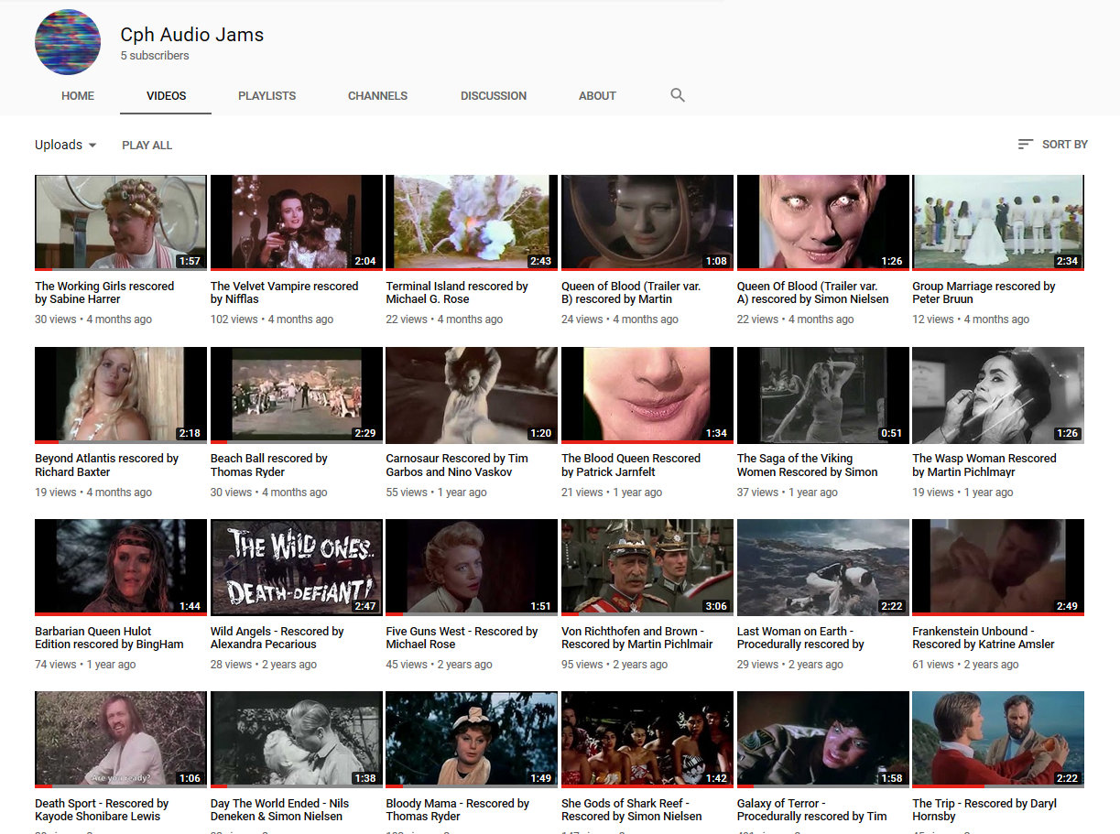Open title 'Frankenstein Unbound - Rescored by Katrine Amsler'
This screenshot has width=1120, height=834.
tap(984, 637)
